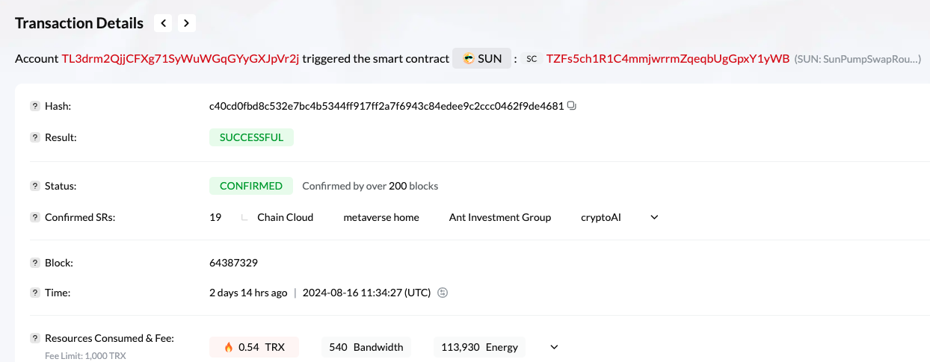Expand the resources and fee details

[554, 347]
